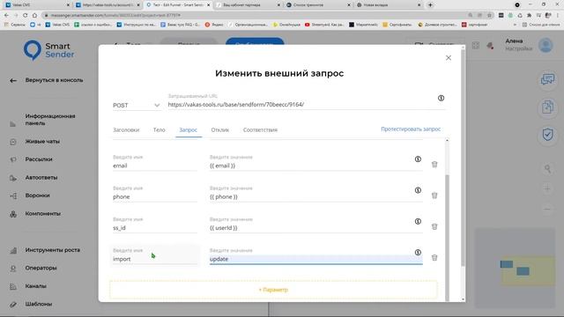Click the update value field
564x317 pixels.
[x=315, y=259]
